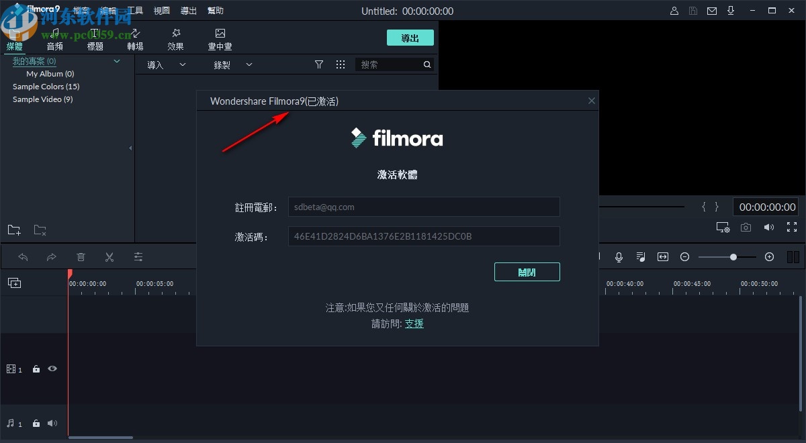Click the timeline undo arrow
Viewport: 806px width, 443px height.
point(23,257)
